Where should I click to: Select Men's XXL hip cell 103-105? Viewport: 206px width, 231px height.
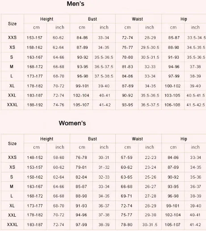[x=172, y=95]
